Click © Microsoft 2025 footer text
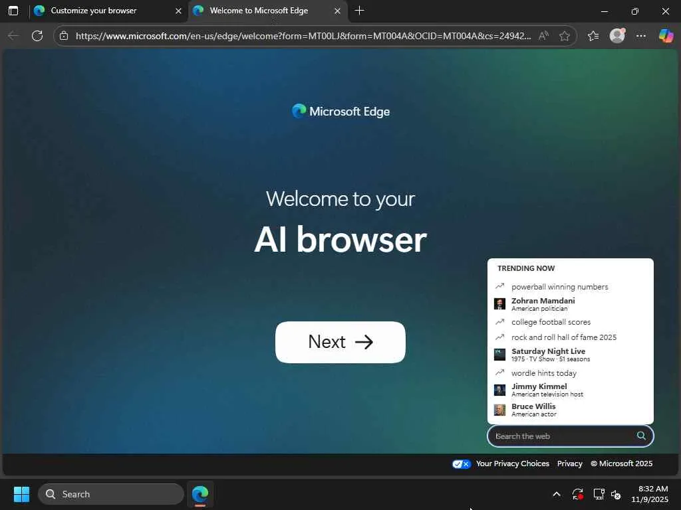Screen dimensions: 681x510 [x=622, y=464]
